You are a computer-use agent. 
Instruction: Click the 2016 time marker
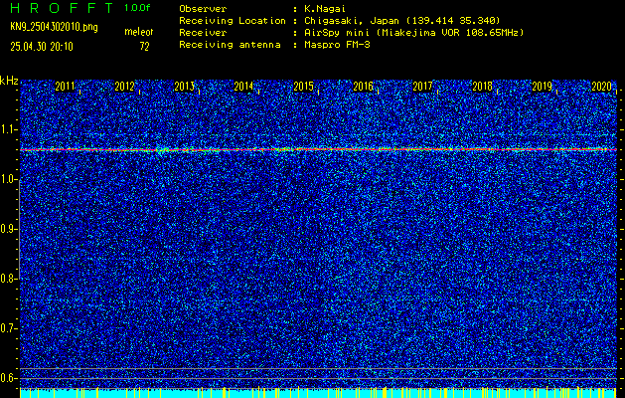pos(363,87)
